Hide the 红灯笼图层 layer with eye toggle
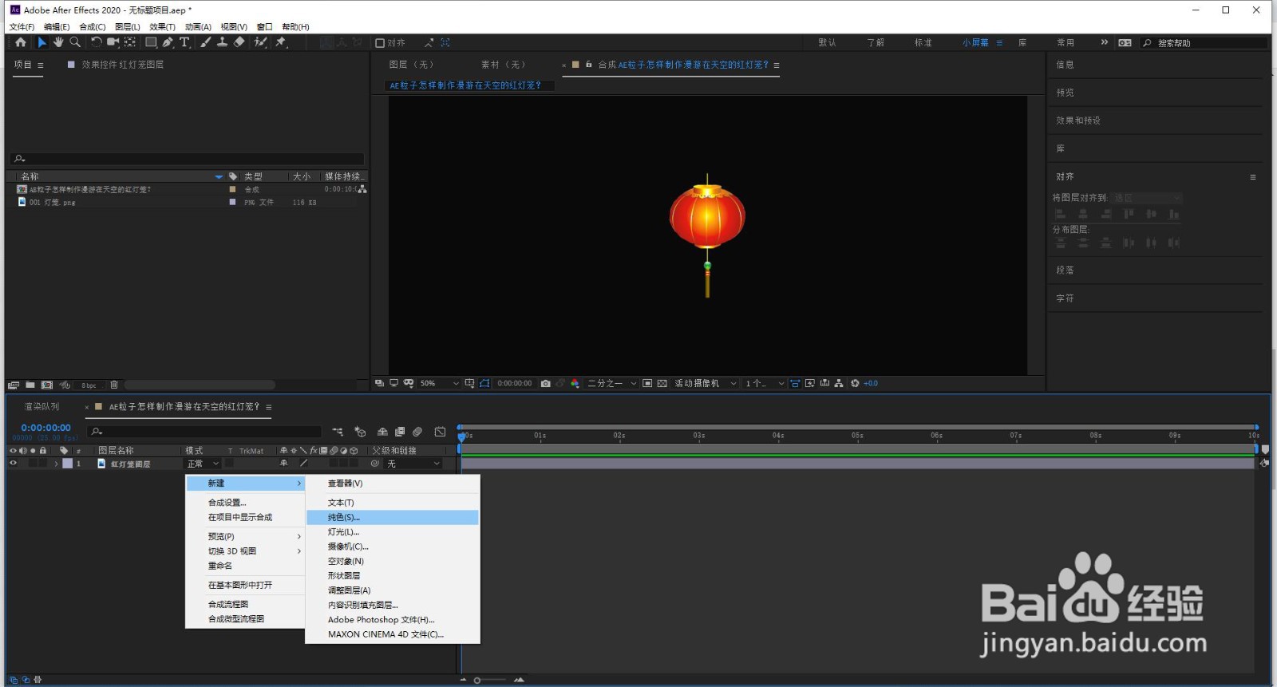This screenshot has height=687, width=1277. click(13, 464)
